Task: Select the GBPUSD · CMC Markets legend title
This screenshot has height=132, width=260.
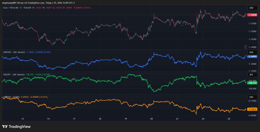Action: coord(14,52)
